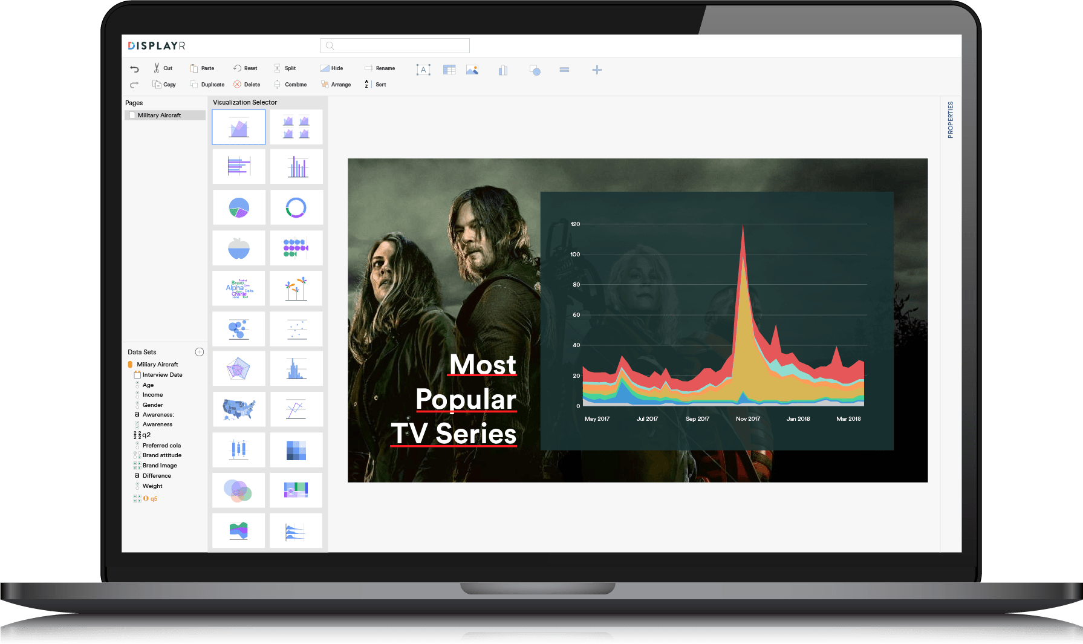Choose the area chart visualization
Viewport: 1083px width, 644px height.
tap(239, 127)
